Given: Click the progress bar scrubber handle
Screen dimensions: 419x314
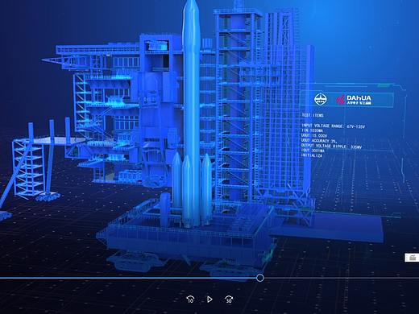Looking at the screenshot, I should (x=259, y=278).
